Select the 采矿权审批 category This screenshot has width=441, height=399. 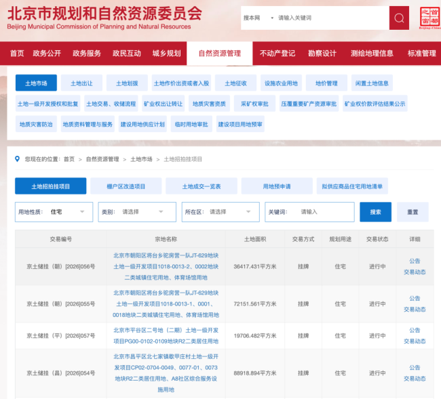tap(254, 104)
